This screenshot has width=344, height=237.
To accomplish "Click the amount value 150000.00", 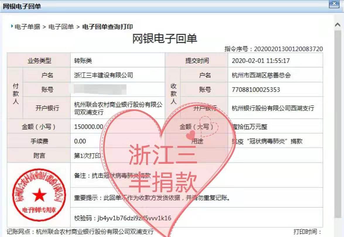I will (89, 127).
